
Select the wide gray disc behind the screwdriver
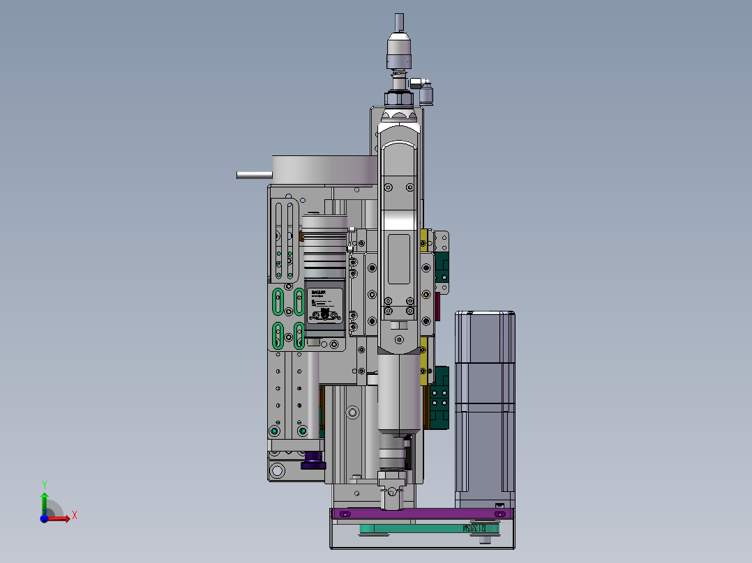[324, 170]
